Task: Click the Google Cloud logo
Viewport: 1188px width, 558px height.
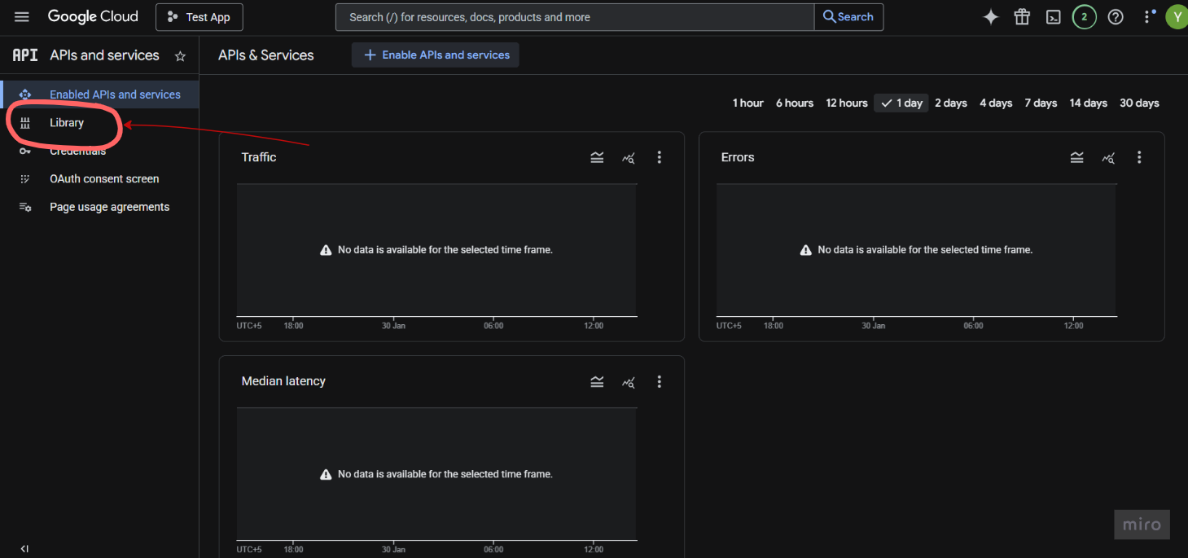Action: coord(93,17)
